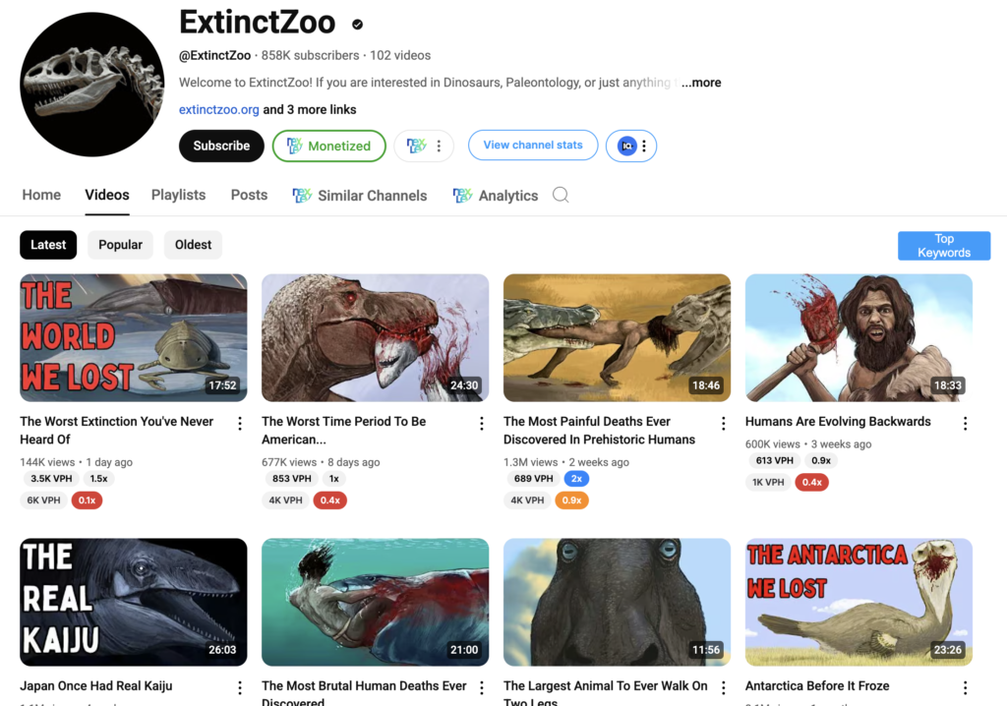Click the '858K subscribers' text
This screenshot has width=1007, height=706.
pyautogui.click(x=310, y=55)
